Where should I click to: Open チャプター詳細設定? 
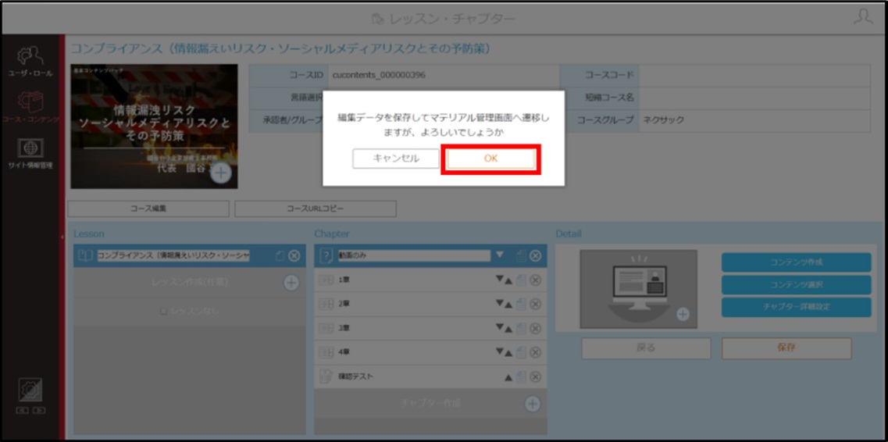pos(797,307)
